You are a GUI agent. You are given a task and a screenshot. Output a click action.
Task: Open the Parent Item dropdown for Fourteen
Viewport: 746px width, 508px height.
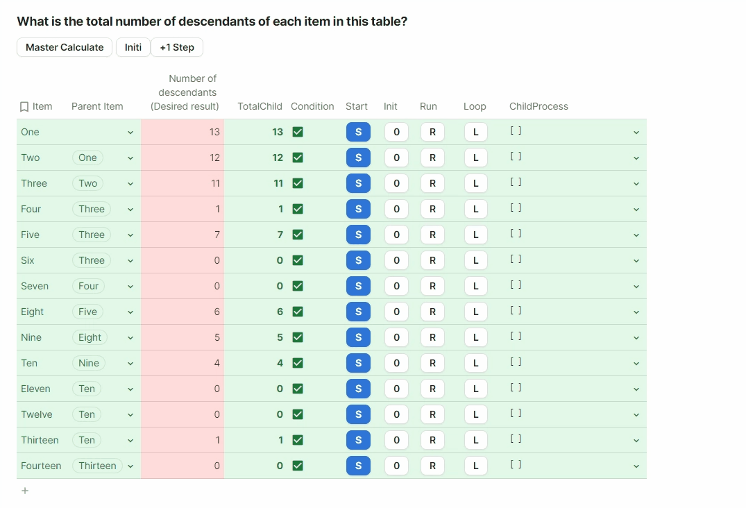point(130,466)
